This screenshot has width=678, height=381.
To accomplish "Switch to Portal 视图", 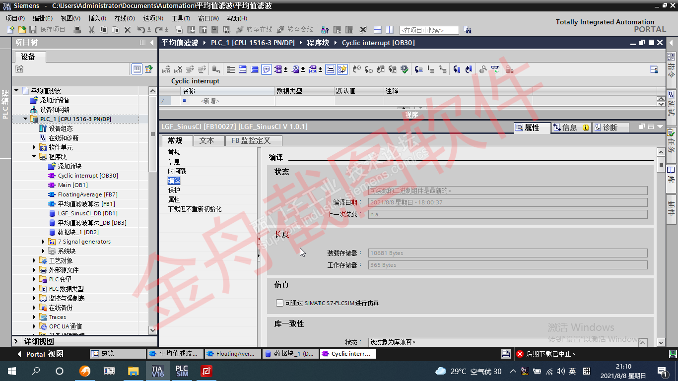I will click(40, 354).
